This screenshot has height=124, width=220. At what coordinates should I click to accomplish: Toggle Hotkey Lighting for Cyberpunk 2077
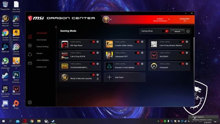[x=137, y=53]
